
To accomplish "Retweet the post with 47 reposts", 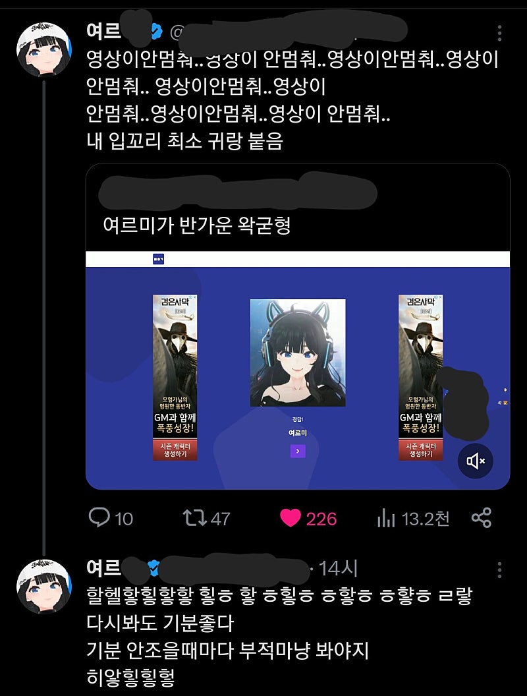I will [195, 518].
